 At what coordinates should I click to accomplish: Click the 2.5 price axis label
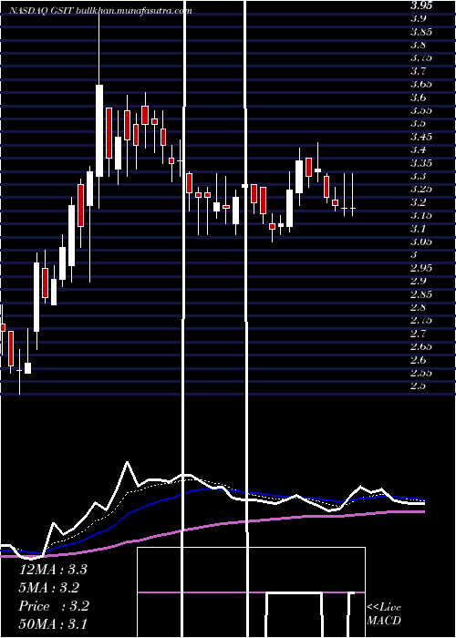click(x=419, y=386)
